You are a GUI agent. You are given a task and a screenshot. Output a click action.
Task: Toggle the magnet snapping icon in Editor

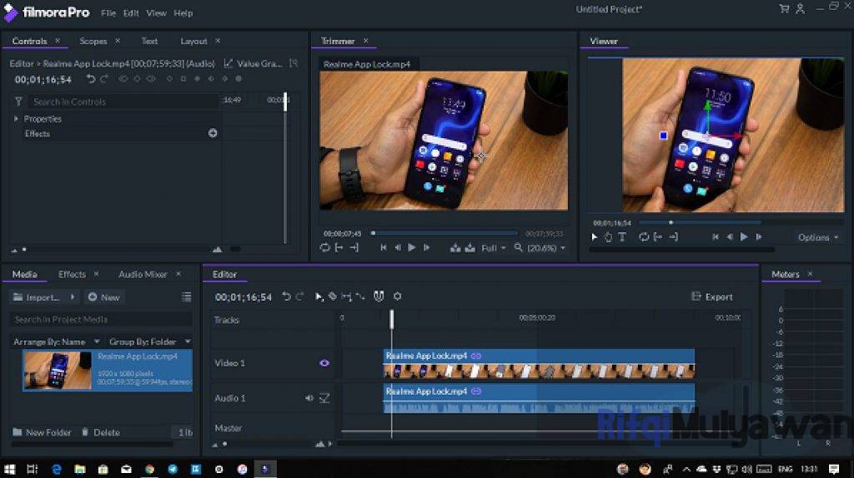click(x=378, y=296)
